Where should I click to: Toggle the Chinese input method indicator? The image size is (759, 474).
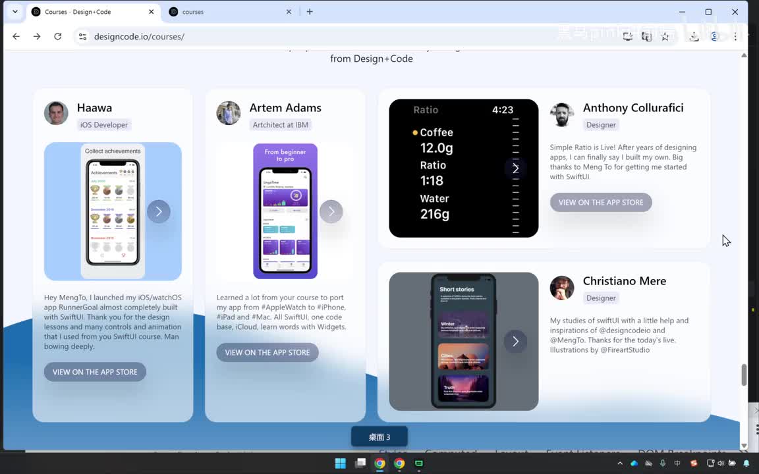[677, 463]
